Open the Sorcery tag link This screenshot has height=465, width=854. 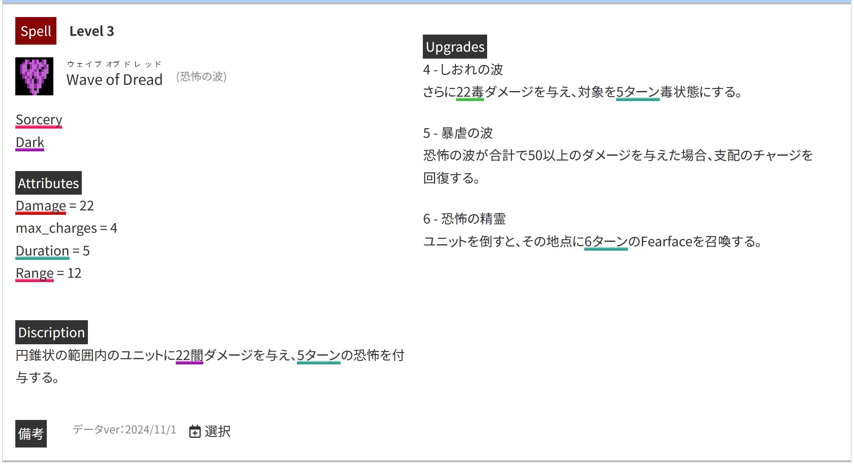tap(39, 119)
